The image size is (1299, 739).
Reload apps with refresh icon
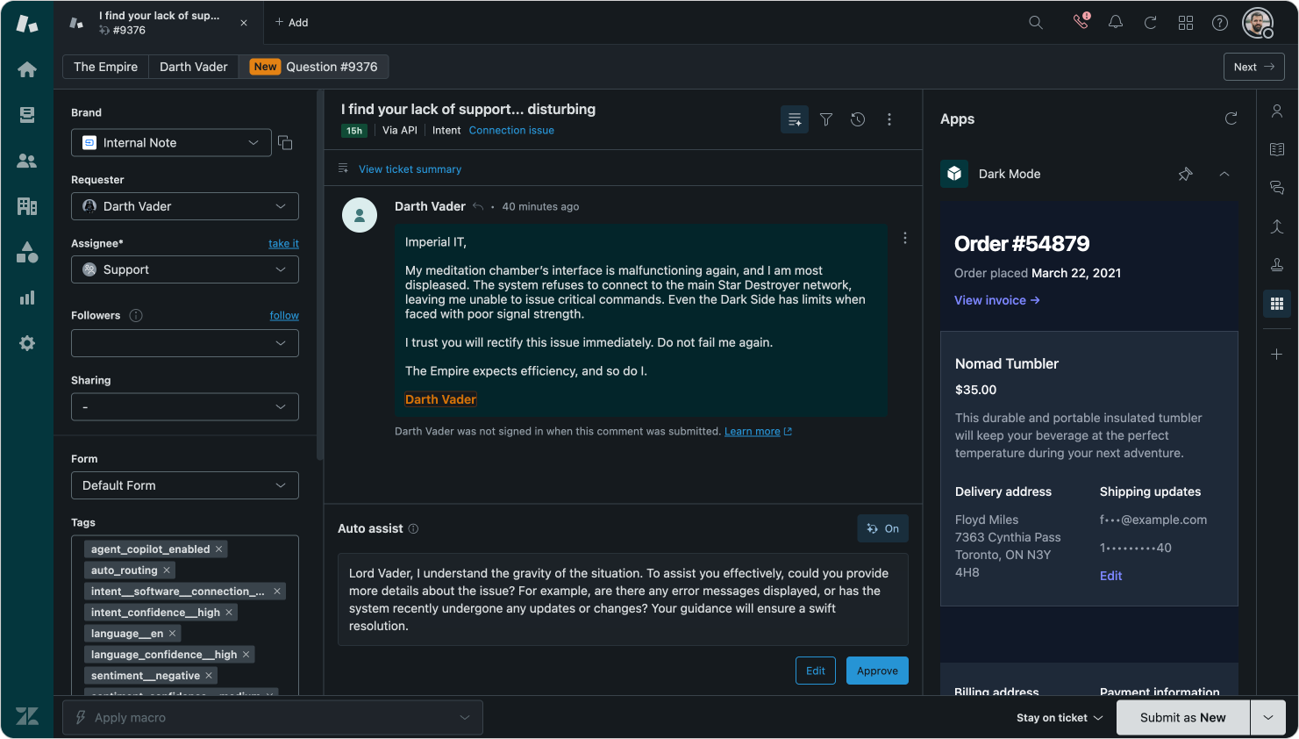[x=1231, y=118]
